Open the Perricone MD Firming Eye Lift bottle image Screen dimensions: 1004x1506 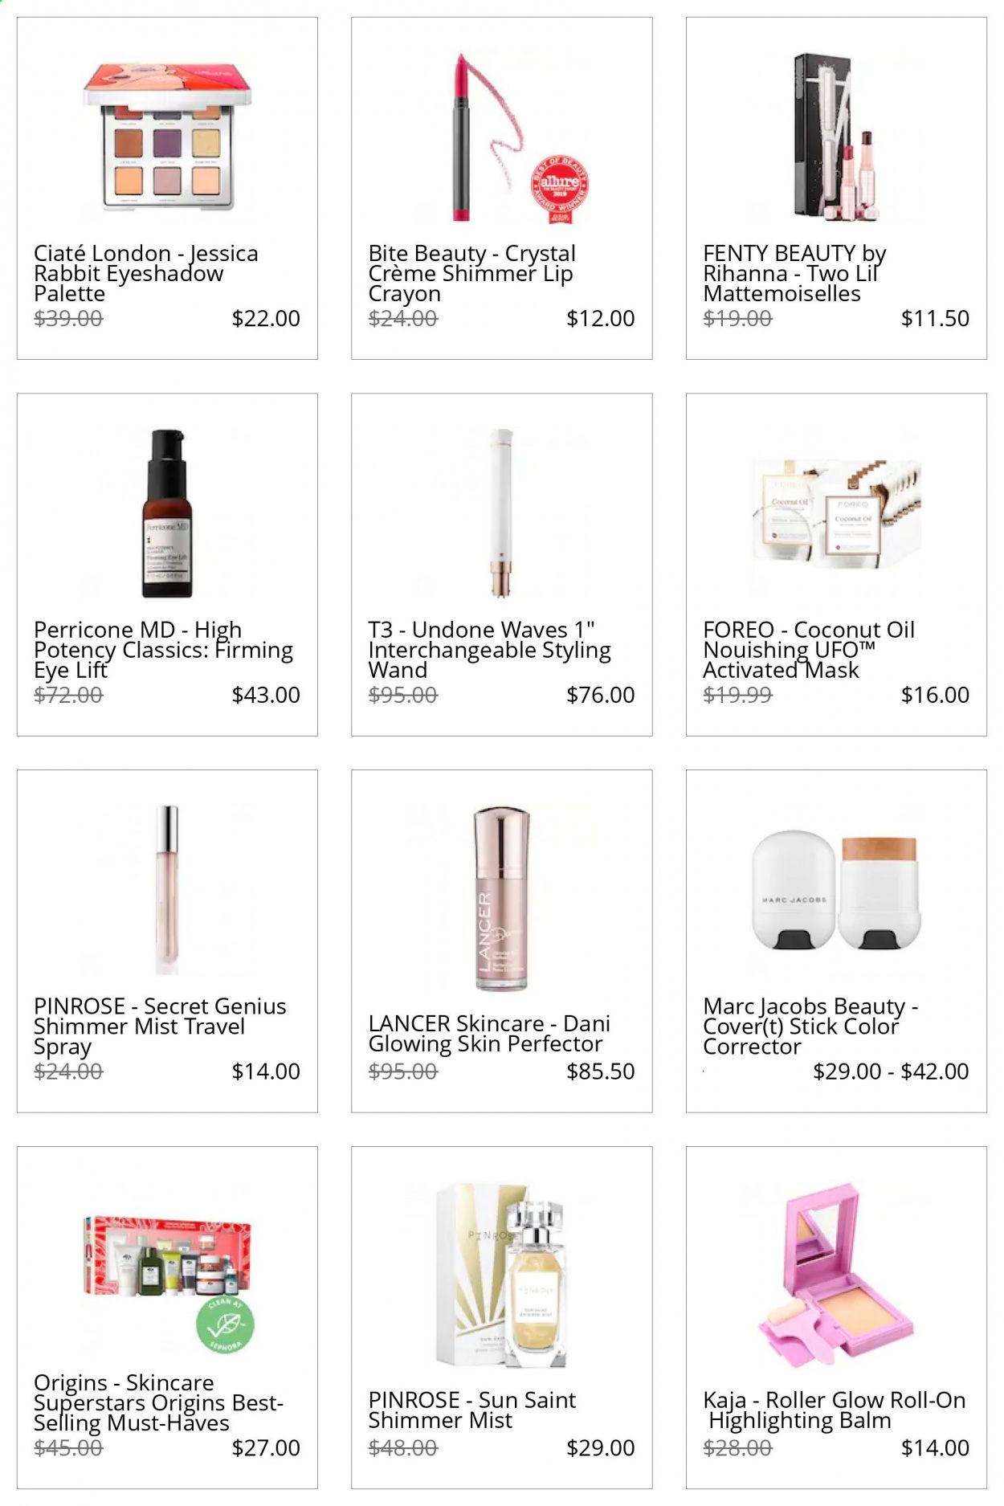[x=167, y=513]
